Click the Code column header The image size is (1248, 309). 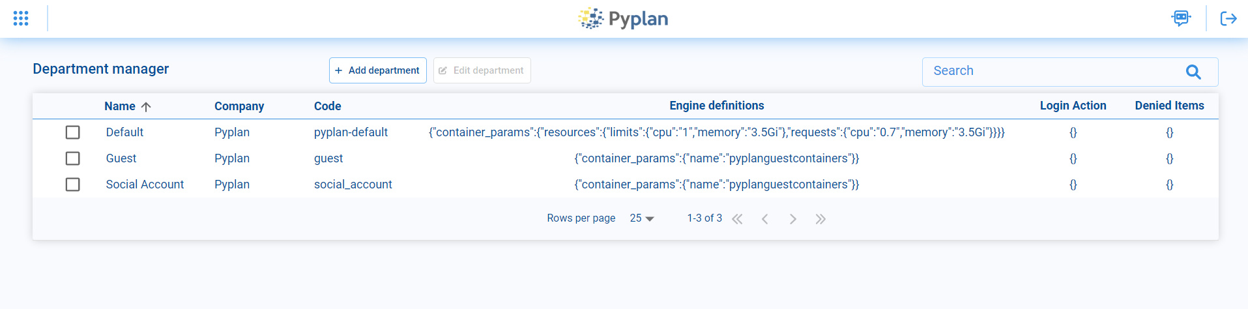tap(327, 106)
